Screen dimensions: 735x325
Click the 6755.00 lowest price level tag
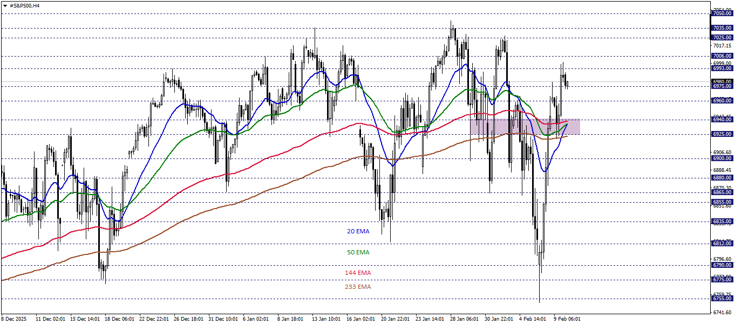pos(721,298)
